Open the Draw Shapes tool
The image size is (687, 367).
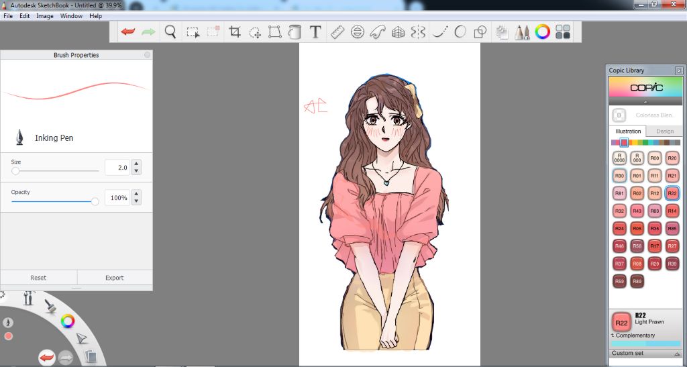480,32
